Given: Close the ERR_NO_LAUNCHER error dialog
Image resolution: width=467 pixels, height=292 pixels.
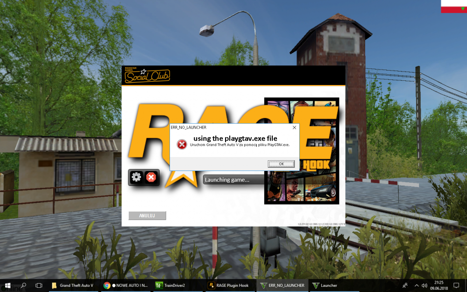Looking at the screenshot, I should pos(294,128).
